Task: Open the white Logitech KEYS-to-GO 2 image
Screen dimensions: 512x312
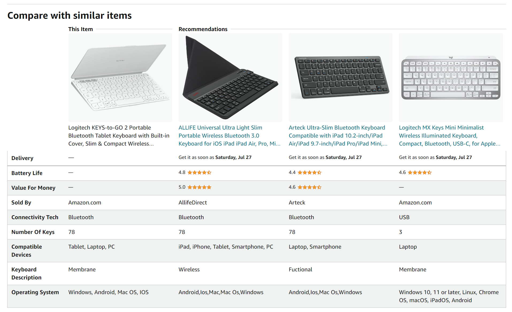Action: coord(120,77)
